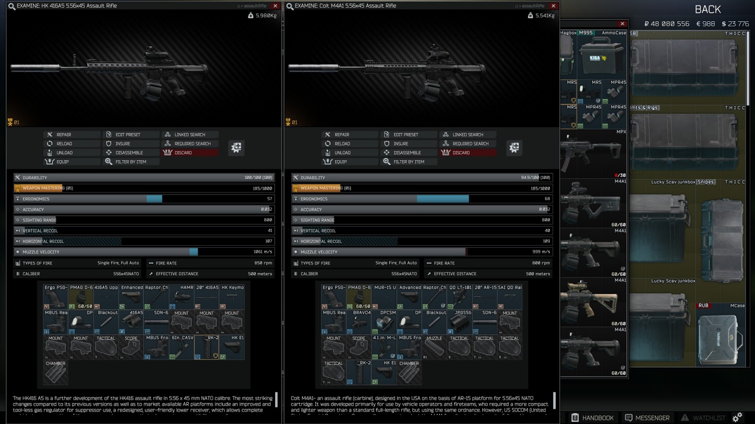755x424 pixels.
Task: Click the QD LT-101 mount slot
Action: [460, 297]
